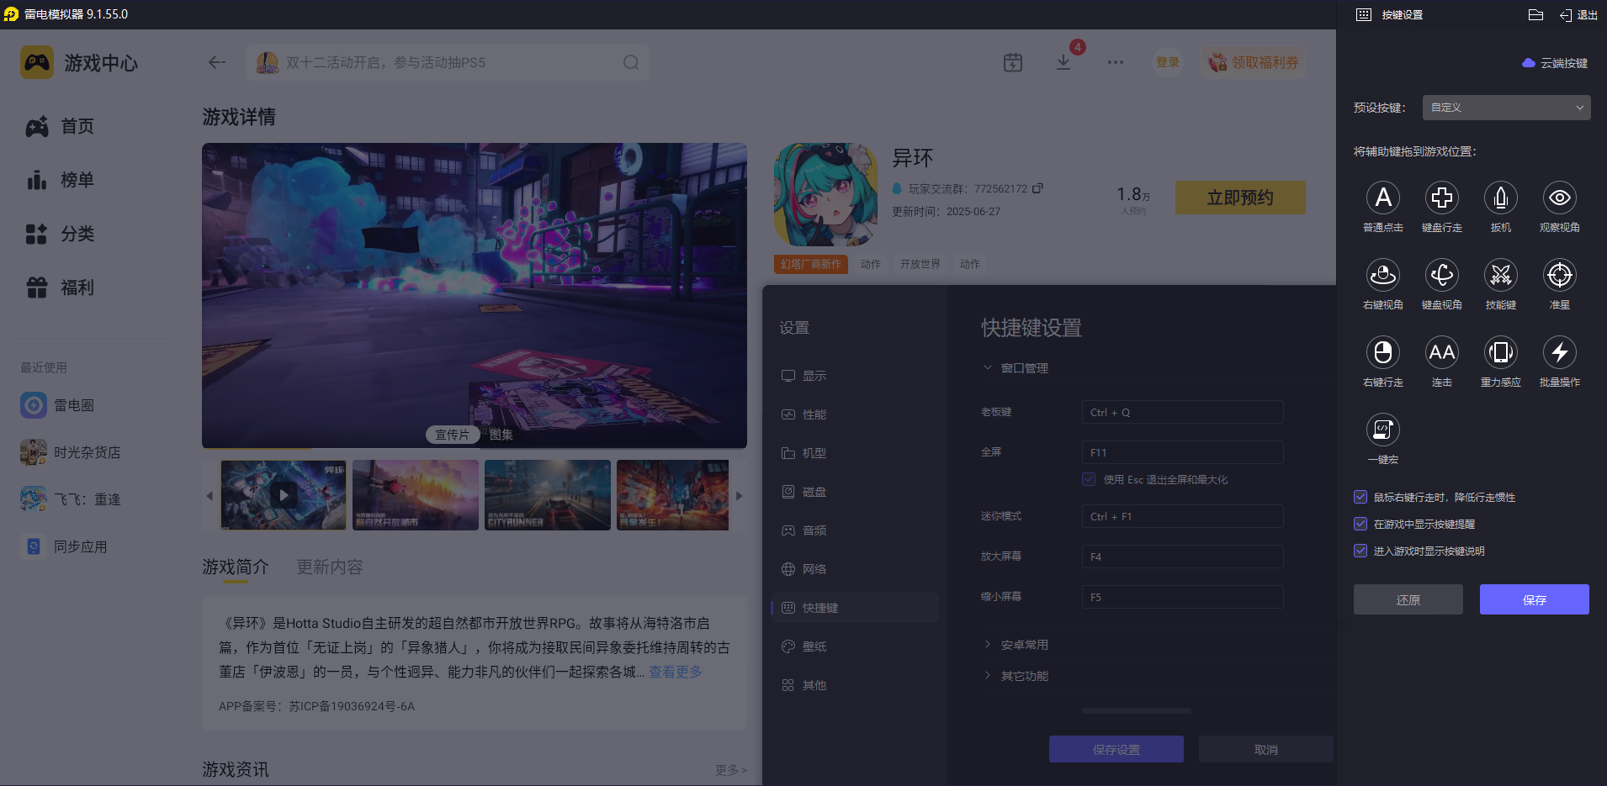Toggle 使用 Esc 退出全屏和最大化 checkbox
The height and width of the screenshot is (786, 1607).
1089,479
